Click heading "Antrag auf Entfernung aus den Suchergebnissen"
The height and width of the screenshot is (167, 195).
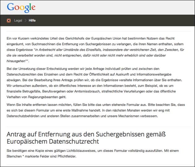click(x=86, y=134)
